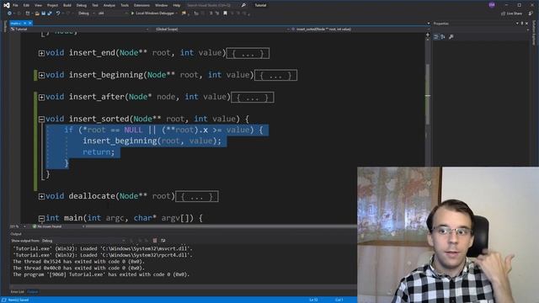The image size is (539, 303).
Task: Click the Save All toolbar icon
Action: [x=50, y=13]
